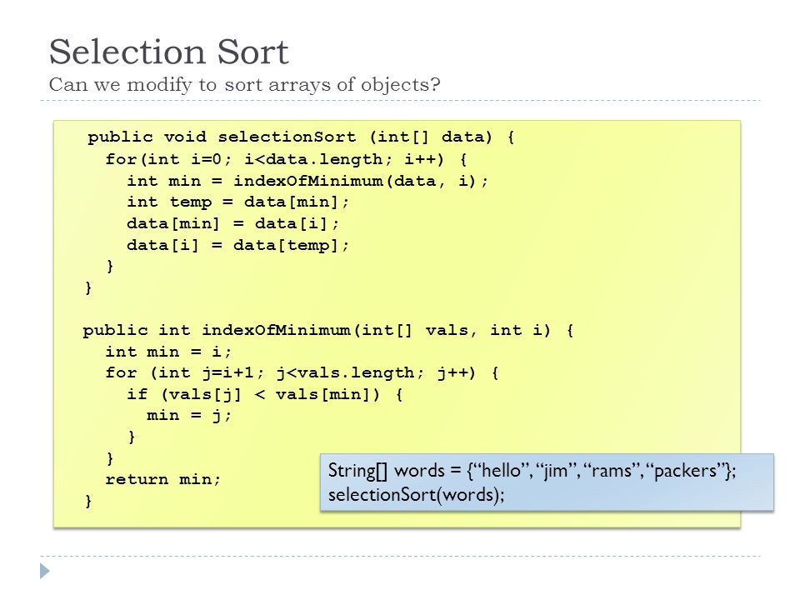Click the 'for (int j=i+1; j<vals.length; j++)' loop line

click(302, 373)
